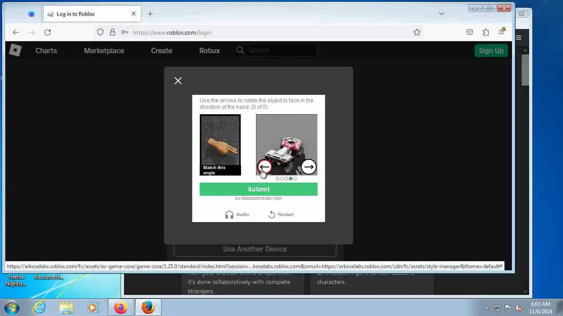View site security padlock information

click(113, 32)
